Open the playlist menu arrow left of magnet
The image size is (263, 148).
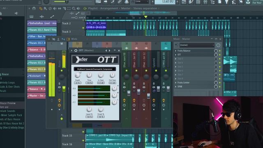[29, 8]
